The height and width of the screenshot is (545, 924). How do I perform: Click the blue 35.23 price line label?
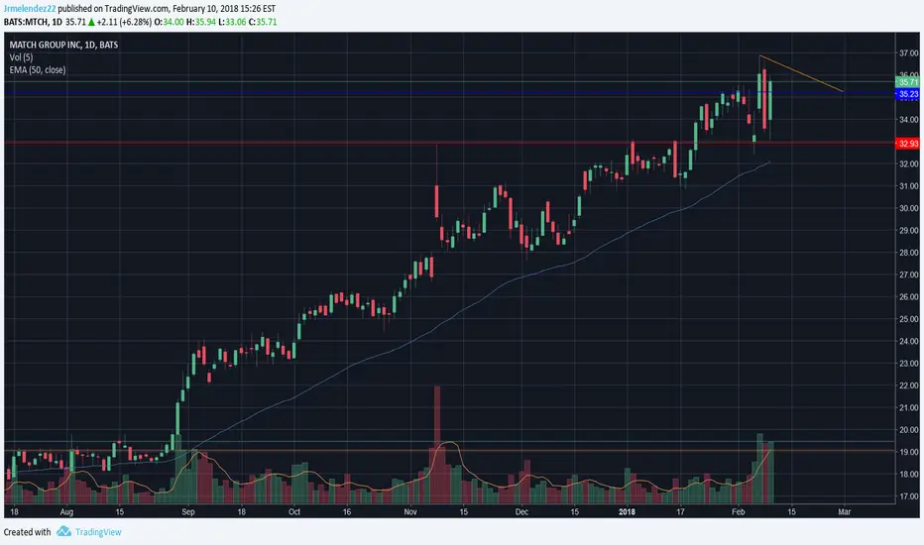point(907,94)
